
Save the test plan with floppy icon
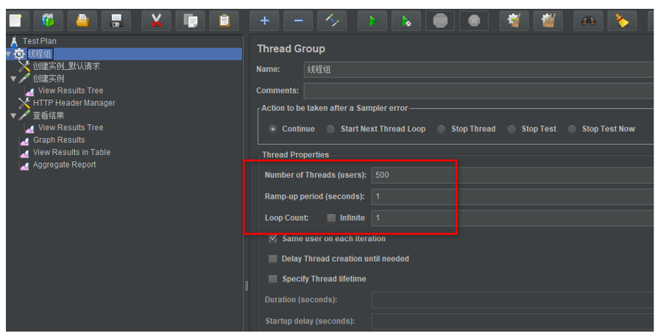pyautogui.click(x=116, y=21)
